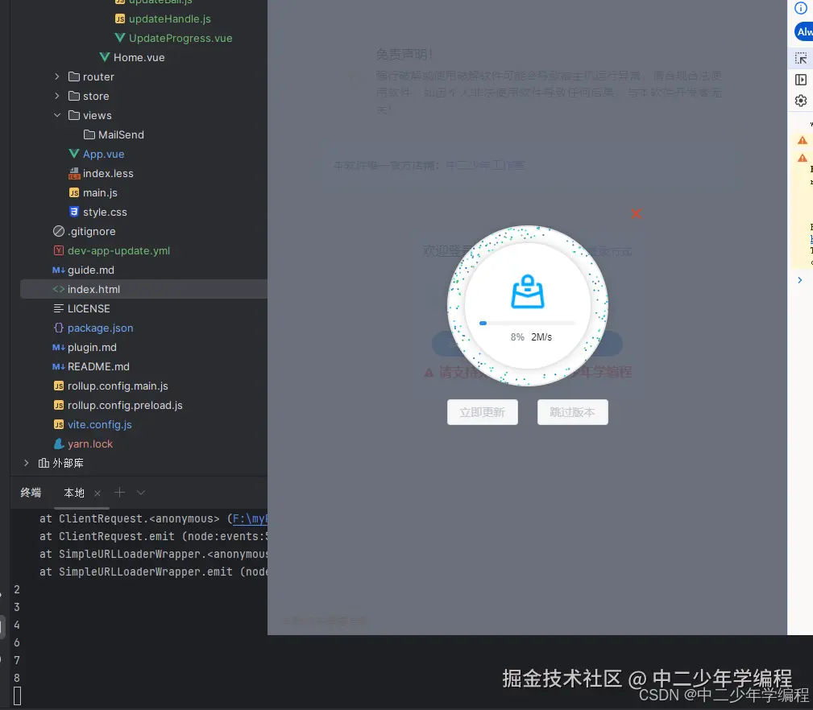Open the vite.config.js JavaScript file
The image size is (813, 710).
click(100, 424)
